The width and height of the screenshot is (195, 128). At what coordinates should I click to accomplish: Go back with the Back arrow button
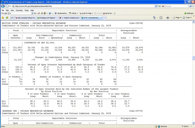(x=3, y=6)
